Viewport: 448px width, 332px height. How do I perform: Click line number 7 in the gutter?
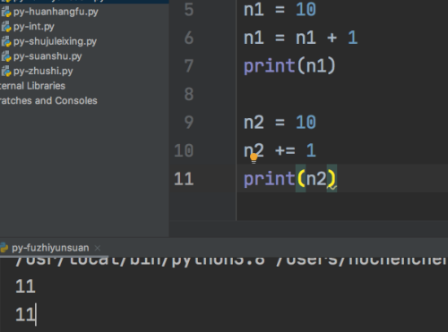189,66
